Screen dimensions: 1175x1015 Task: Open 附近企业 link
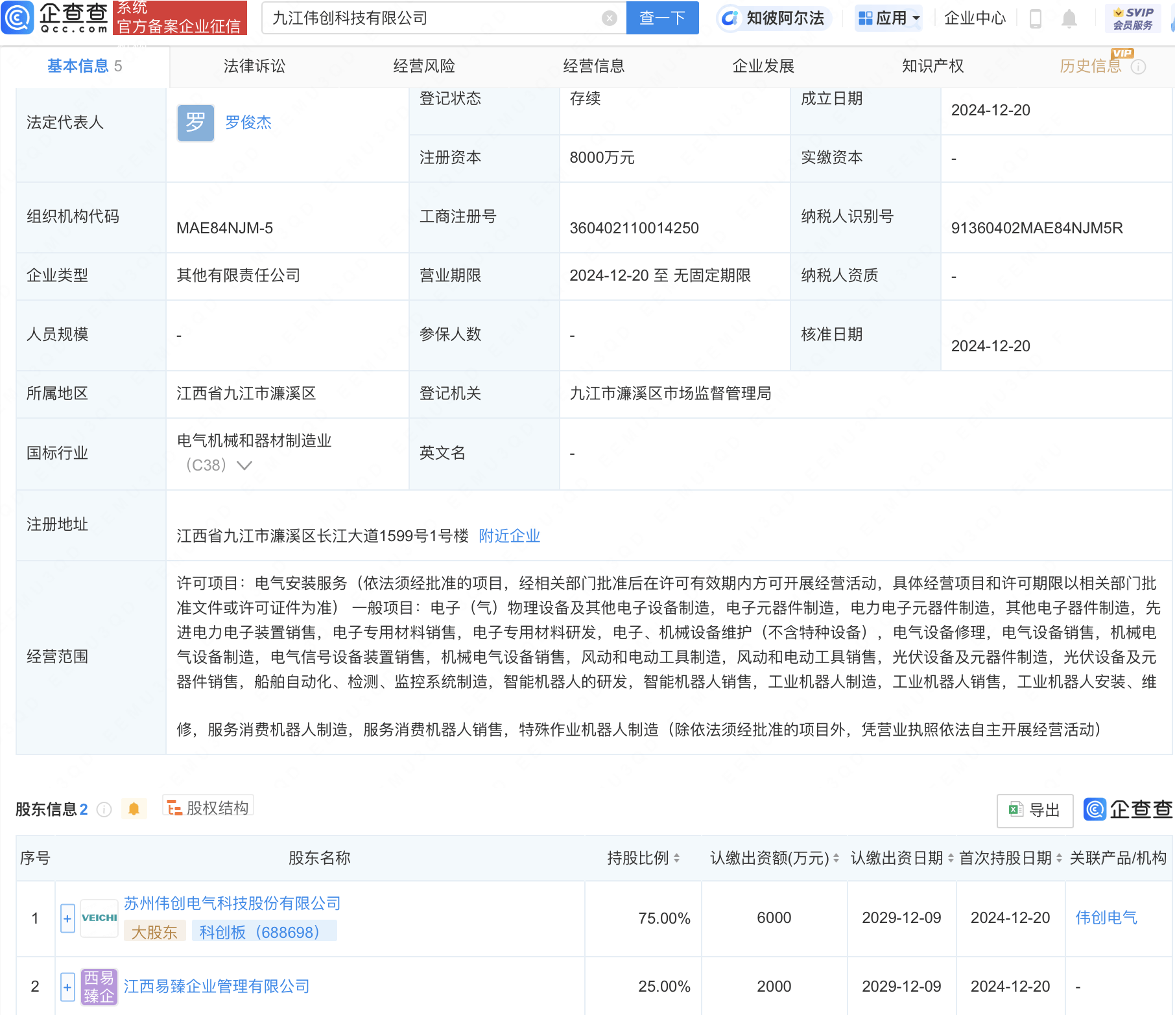(510, 536)
